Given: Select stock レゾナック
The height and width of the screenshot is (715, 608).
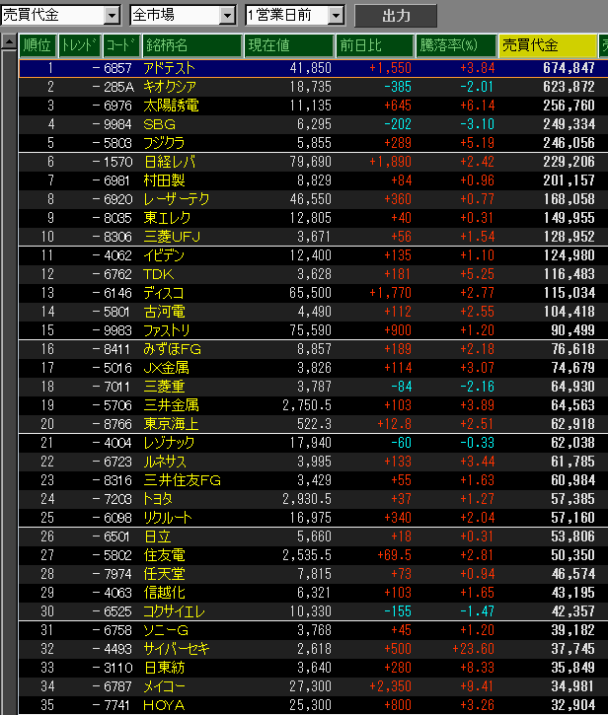Looking at the screenshot, I should 169,443.
